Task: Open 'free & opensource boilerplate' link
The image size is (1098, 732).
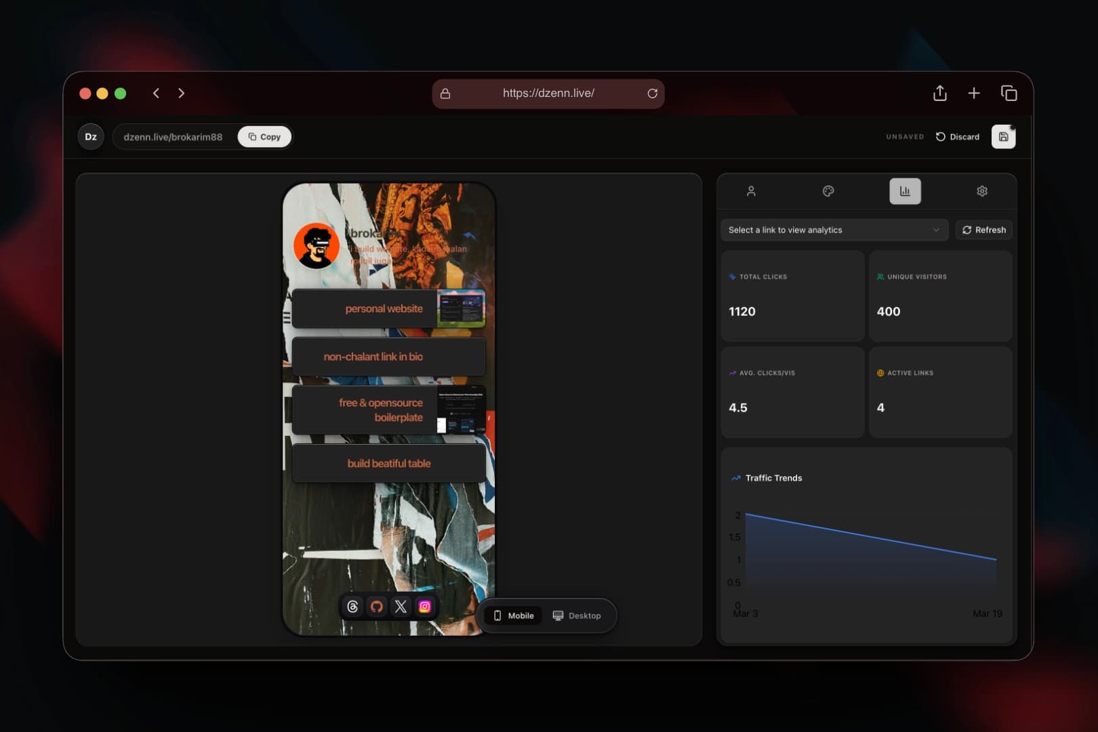Action: pos(388,410)
